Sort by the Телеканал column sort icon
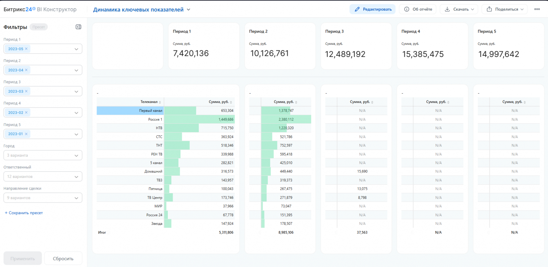Screen dimensions: 548x267 [x=160, y=102]
